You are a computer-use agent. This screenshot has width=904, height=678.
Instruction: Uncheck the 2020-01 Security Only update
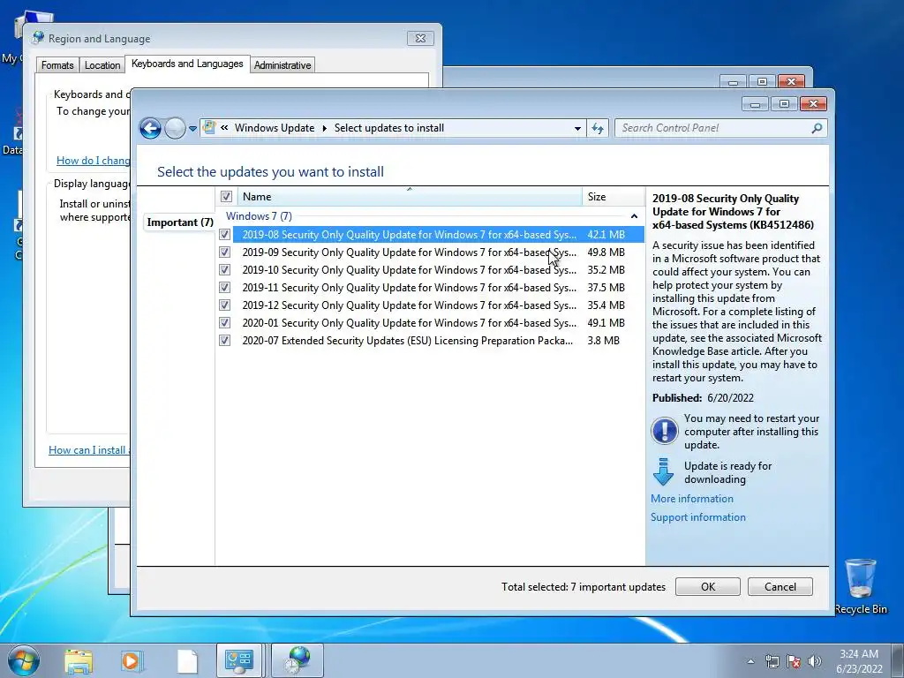coord(225,323)
